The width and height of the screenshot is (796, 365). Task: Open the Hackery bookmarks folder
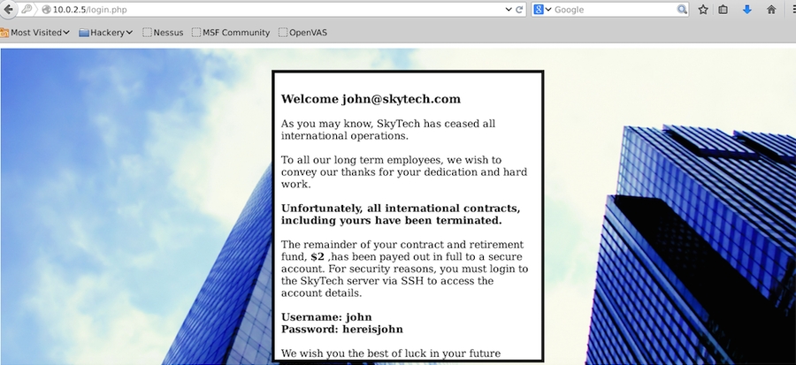(106, 33)
